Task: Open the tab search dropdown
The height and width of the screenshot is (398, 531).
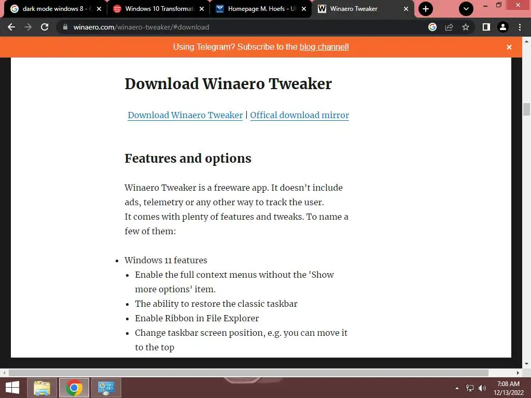Action: pos(466,9)
